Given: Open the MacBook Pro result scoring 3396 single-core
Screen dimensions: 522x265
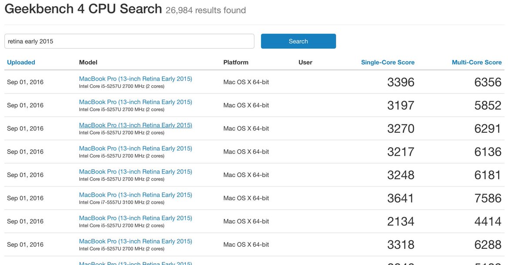Looking at the screenshot, I should pyautogui.click(x=135, y=79).
